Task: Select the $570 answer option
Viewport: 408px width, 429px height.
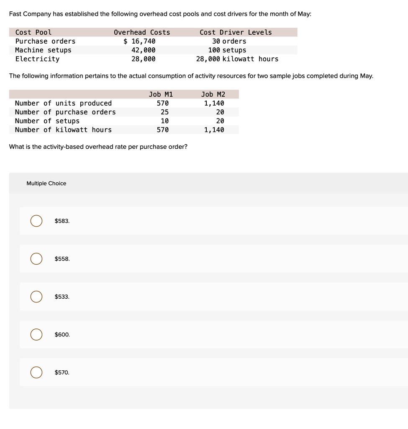Action: [x=36, y=372]
